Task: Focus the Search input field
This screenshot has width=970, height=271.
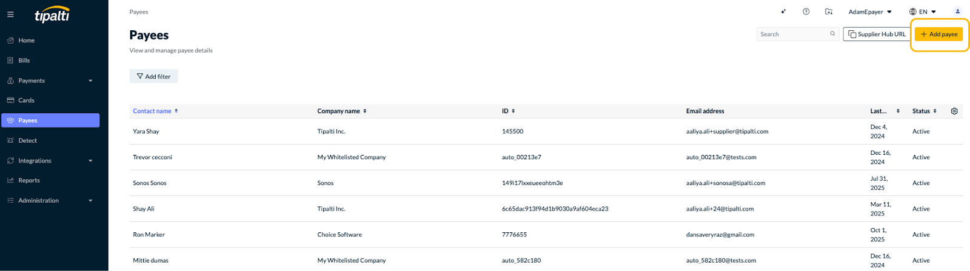Action: (797, 34)
